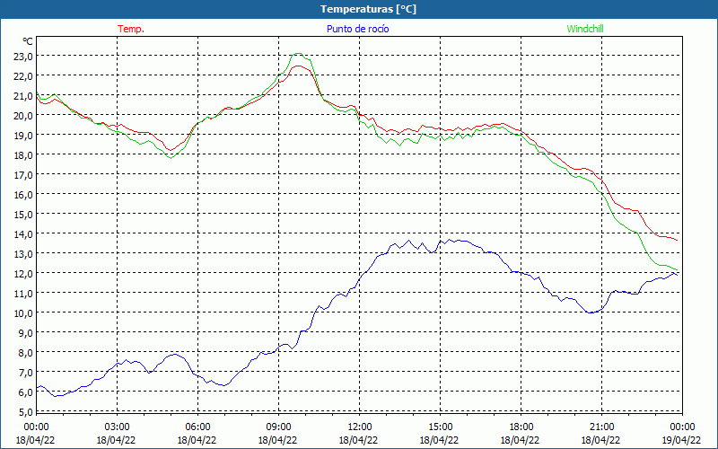Click the 6,0 y-axis value
Image resolution: width=718 pixels, height=449 pixels.
[26, 392]
